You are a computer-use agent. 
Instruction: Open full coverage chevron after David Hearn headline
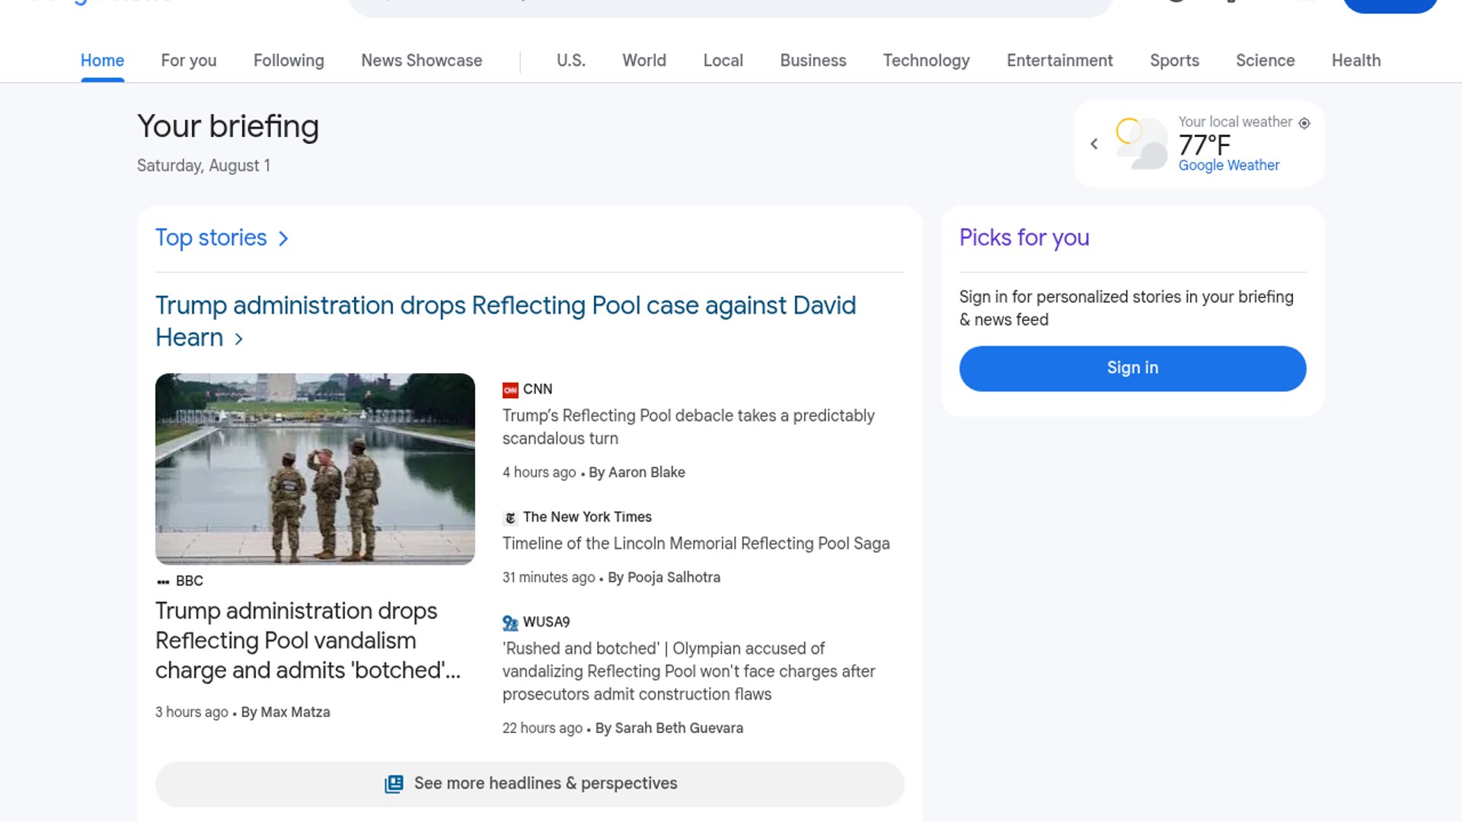(238, 339)
